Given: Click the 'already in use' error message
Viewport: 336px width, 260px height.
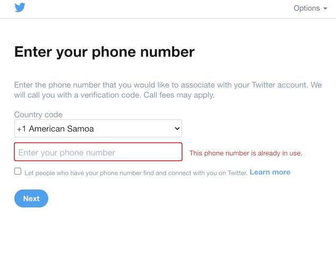Looking at the screenshot, I should pos(246,153).
